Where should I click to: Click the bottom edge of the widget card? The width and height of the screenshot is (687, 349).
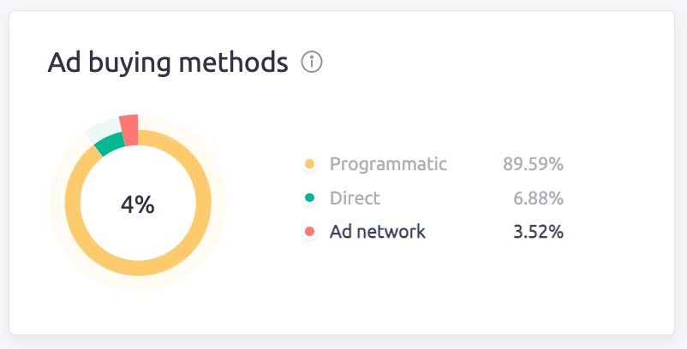343,333
